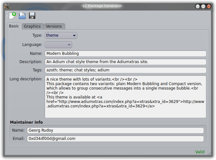
Task: Click the Name field containing Modern Bubbling
Action: 125,54
